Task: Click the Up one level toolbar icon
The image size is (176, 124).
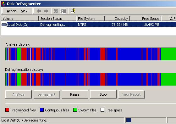Action: (x=56, y=11)
